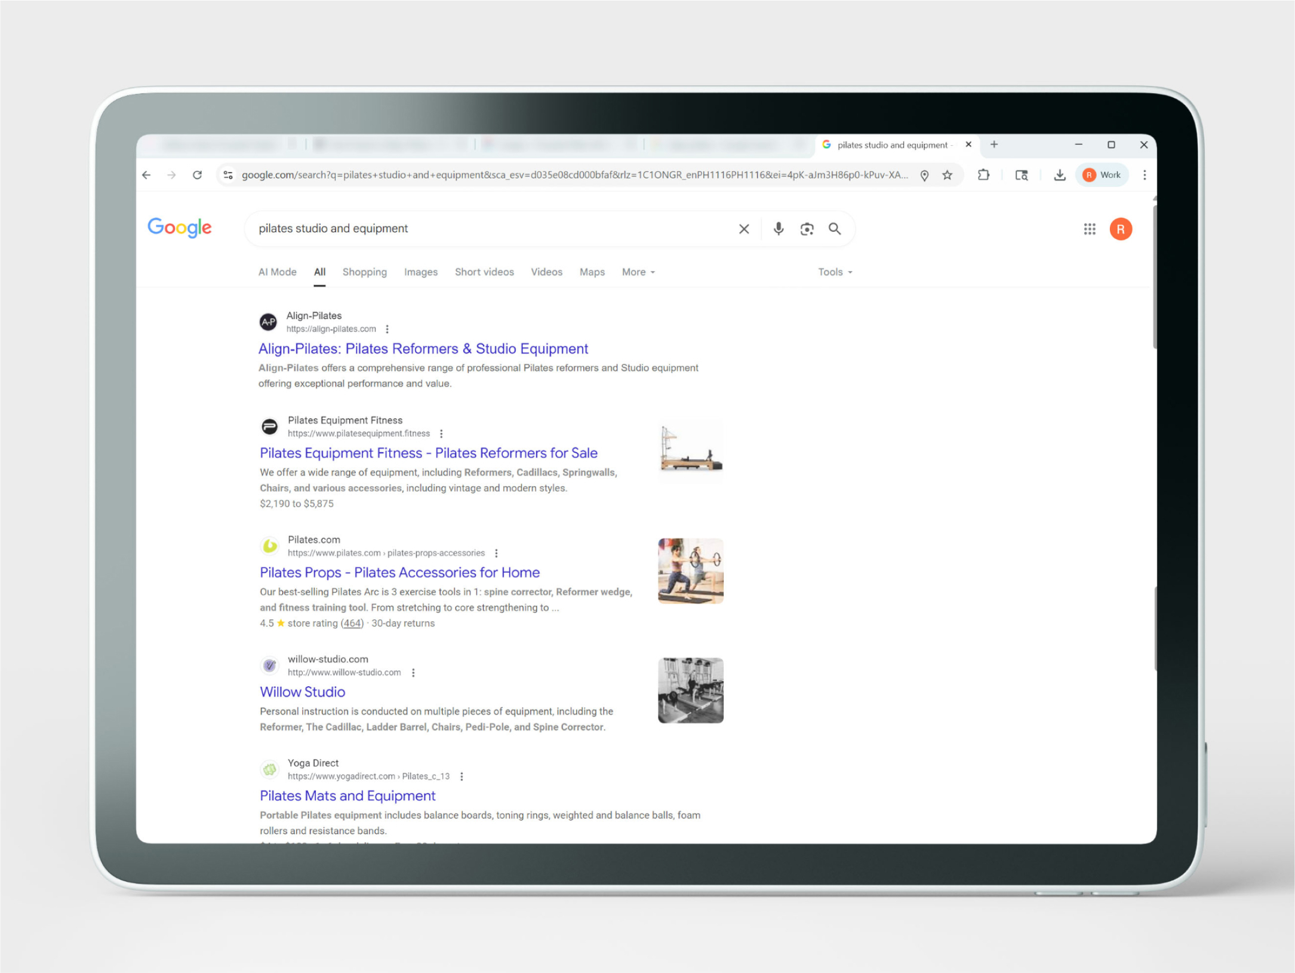Screen dimensions: 1295x973
Task: Open the Extensions puzzle icon
Action: pyautogui.click(x=983, y=175)
